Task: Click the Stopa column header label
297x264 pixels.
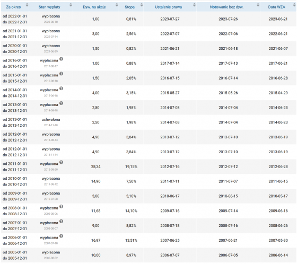Action: click(130, 7)
